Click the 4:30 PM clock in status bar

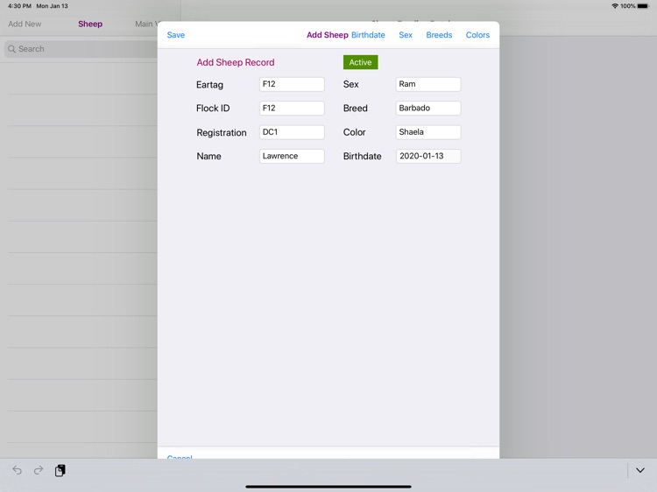[x=19, y=6]
